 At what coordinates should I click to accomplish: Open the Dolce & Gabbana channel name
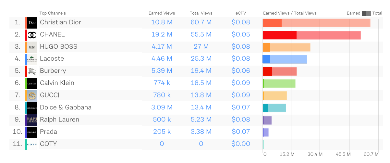pyautogui.click(x=66, y=107)
